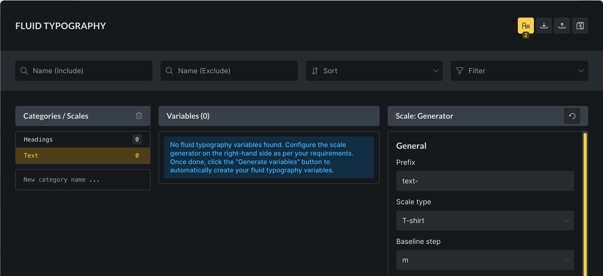Screen dimensions: 603x276
Task: Click the download import icon in header
Action: (544, 26)
